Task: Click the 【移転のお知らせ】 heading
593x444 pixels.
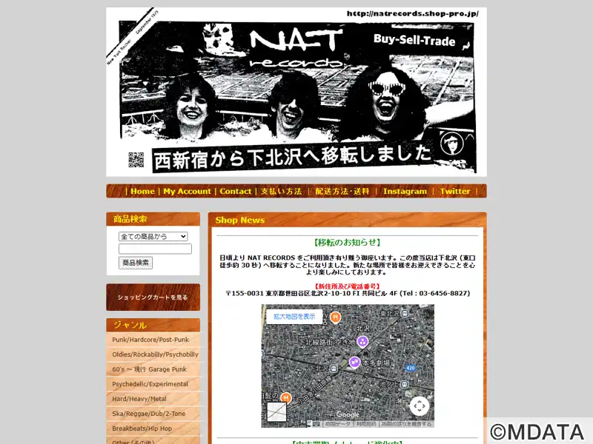Action: coord(347,243)
